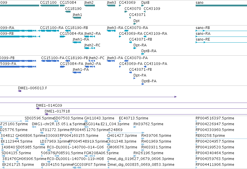Image resolution: width=247 pixels, height=169 pixels.
Task: Select the CG15100-PA protein feature
Action: [x=50, y=61]
